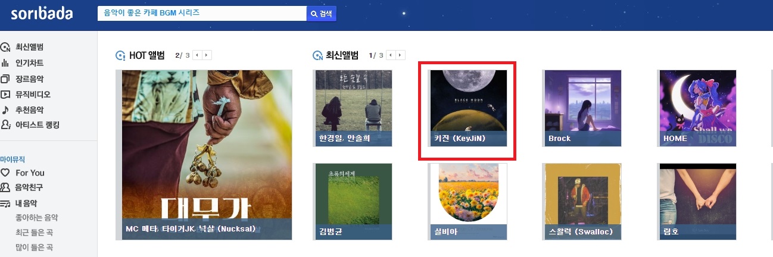
Task: Click the For You heart icon
Action: (x=5, y=173)
